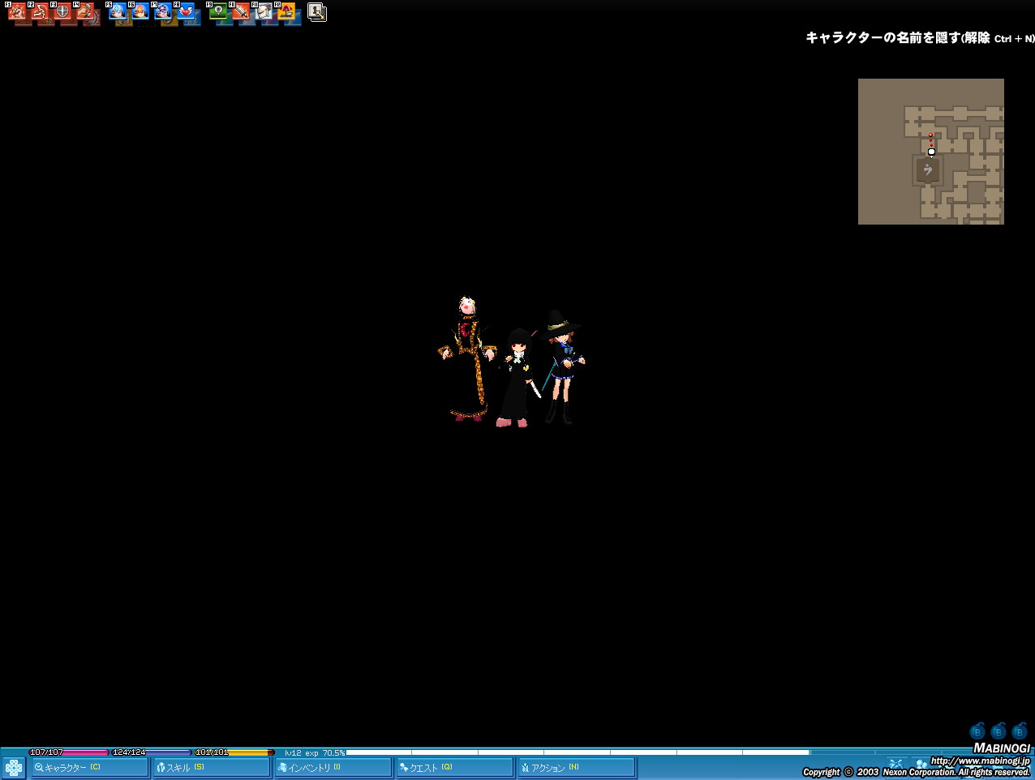The width and height of the screenshot is (1035, 780).
Task: Use the F3 shield Defense skill icon
Action: pyautogui.click(x=63, y=12)
